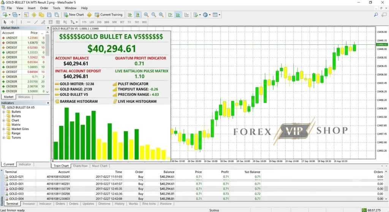Screen dimensions: 389x212
Task: Open dropdown arrow beside grid table icon
Action: pos(219,15)
